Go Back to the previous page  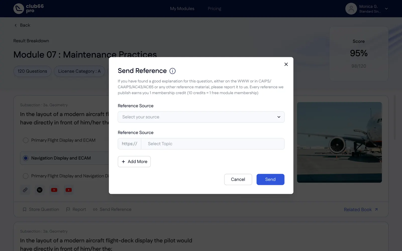click(22, 25)
